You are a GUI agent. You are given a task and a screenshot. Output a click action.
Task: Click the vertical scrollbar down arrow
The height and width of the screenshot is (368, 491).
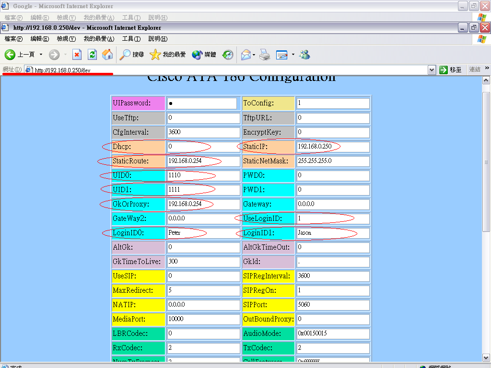pyautogui.click(x=486, y=357)
